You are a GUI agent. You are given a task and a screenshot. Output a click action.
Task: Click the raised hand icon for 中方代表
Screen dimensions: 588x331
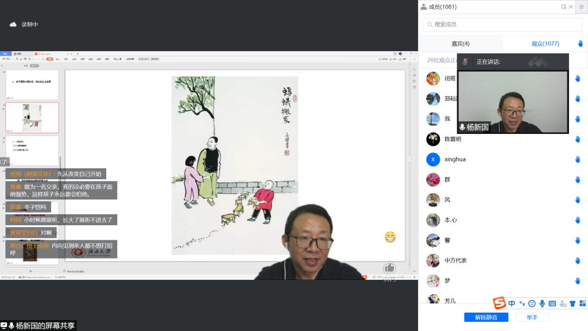(x=578, y=260)
